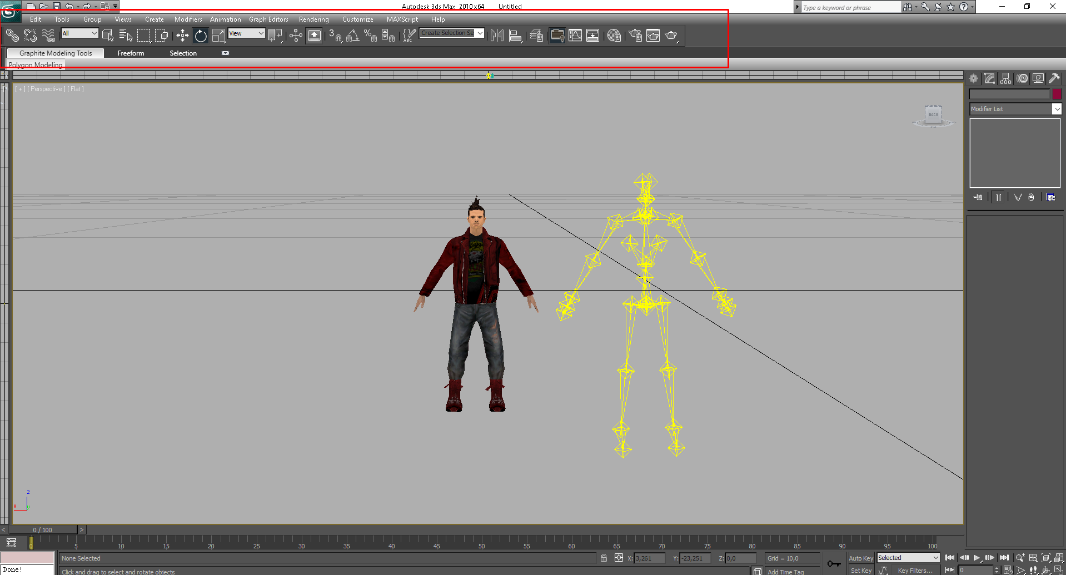Open the Hierarchy panel tab icon

(x=1005, y=79)
